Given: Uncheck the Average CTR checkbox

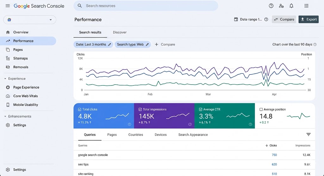Looking at the screenshot, I should pyautogui.click(x=200, y=109).
